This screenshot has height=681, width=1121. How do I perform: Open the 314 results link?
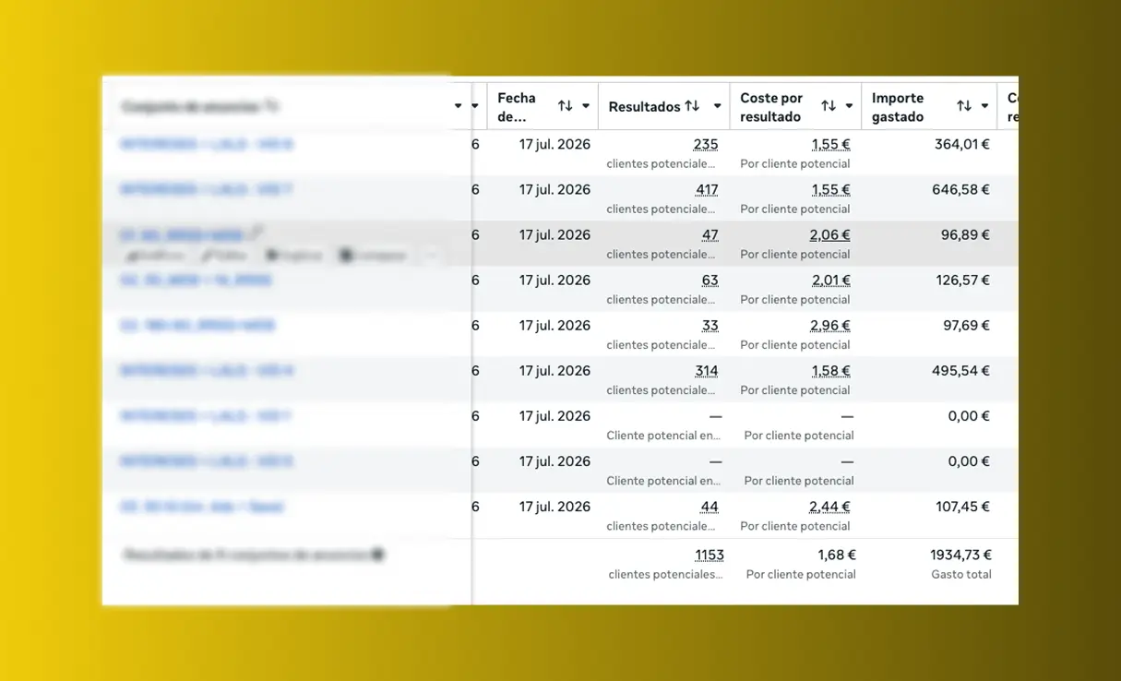[x=707, y=371]
